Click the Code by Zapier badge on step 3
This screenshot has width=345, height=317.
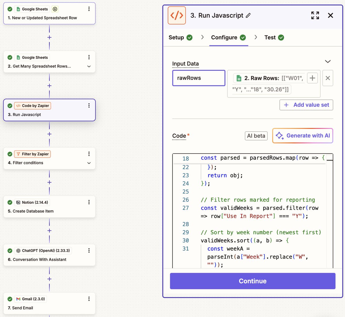(x=32, y=106)
